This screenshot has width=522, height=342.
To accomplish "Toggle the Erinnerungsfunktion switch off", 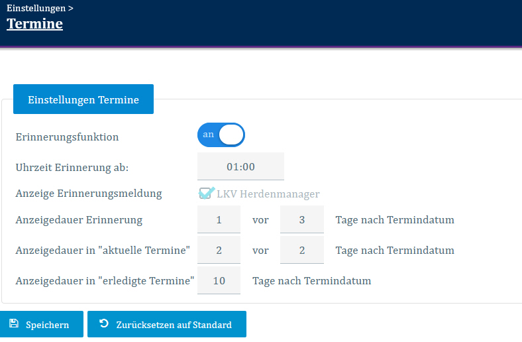I will point(221,135).
